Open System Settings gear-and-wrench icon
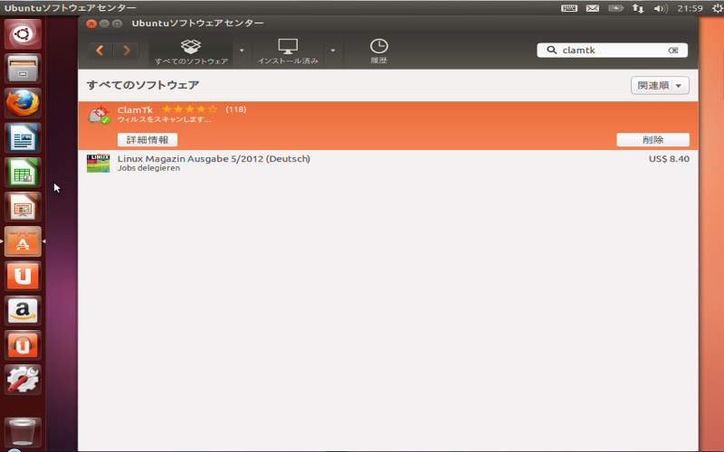724x452 pixels. point(23,380)
